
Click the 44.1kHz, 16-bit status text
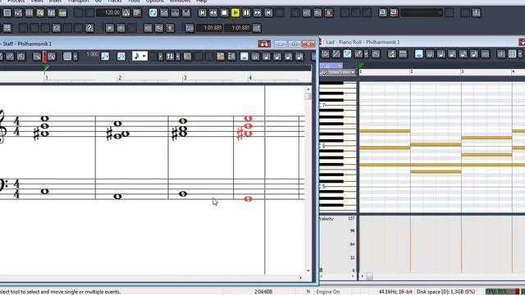pos(395,292)
